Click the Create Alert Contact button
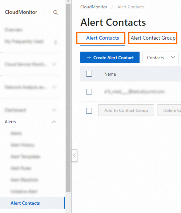 tap(110, 57)
